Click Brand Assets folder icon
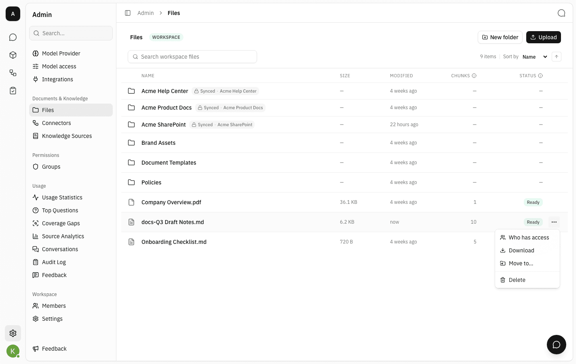The width and height of the screenshot is (582, 364). (x=131, y=143)
